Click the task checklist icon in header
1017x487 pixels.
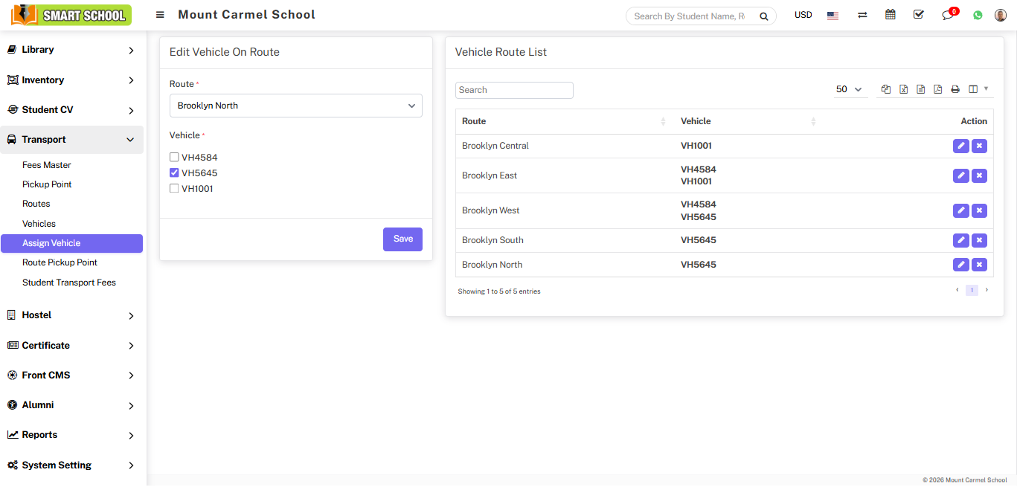919,15
